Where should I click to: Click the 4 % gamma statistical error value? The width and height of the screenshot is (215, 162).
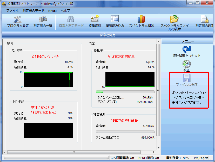click(x=70, y=67)
